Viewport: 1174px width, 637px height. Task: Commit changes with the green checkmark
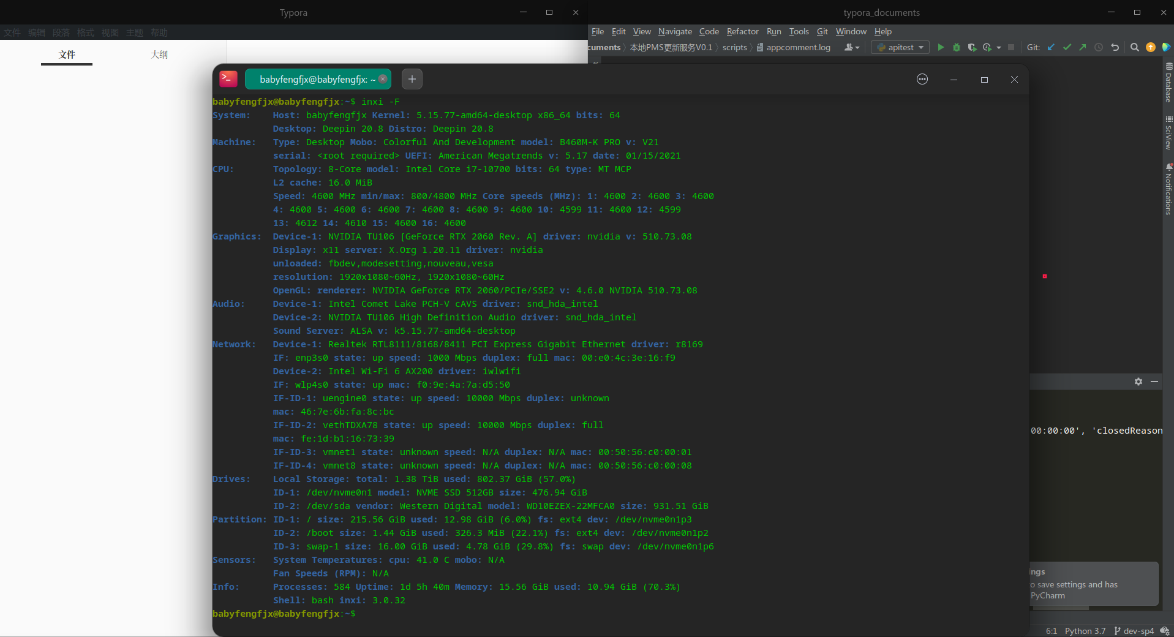(1067, 47)
